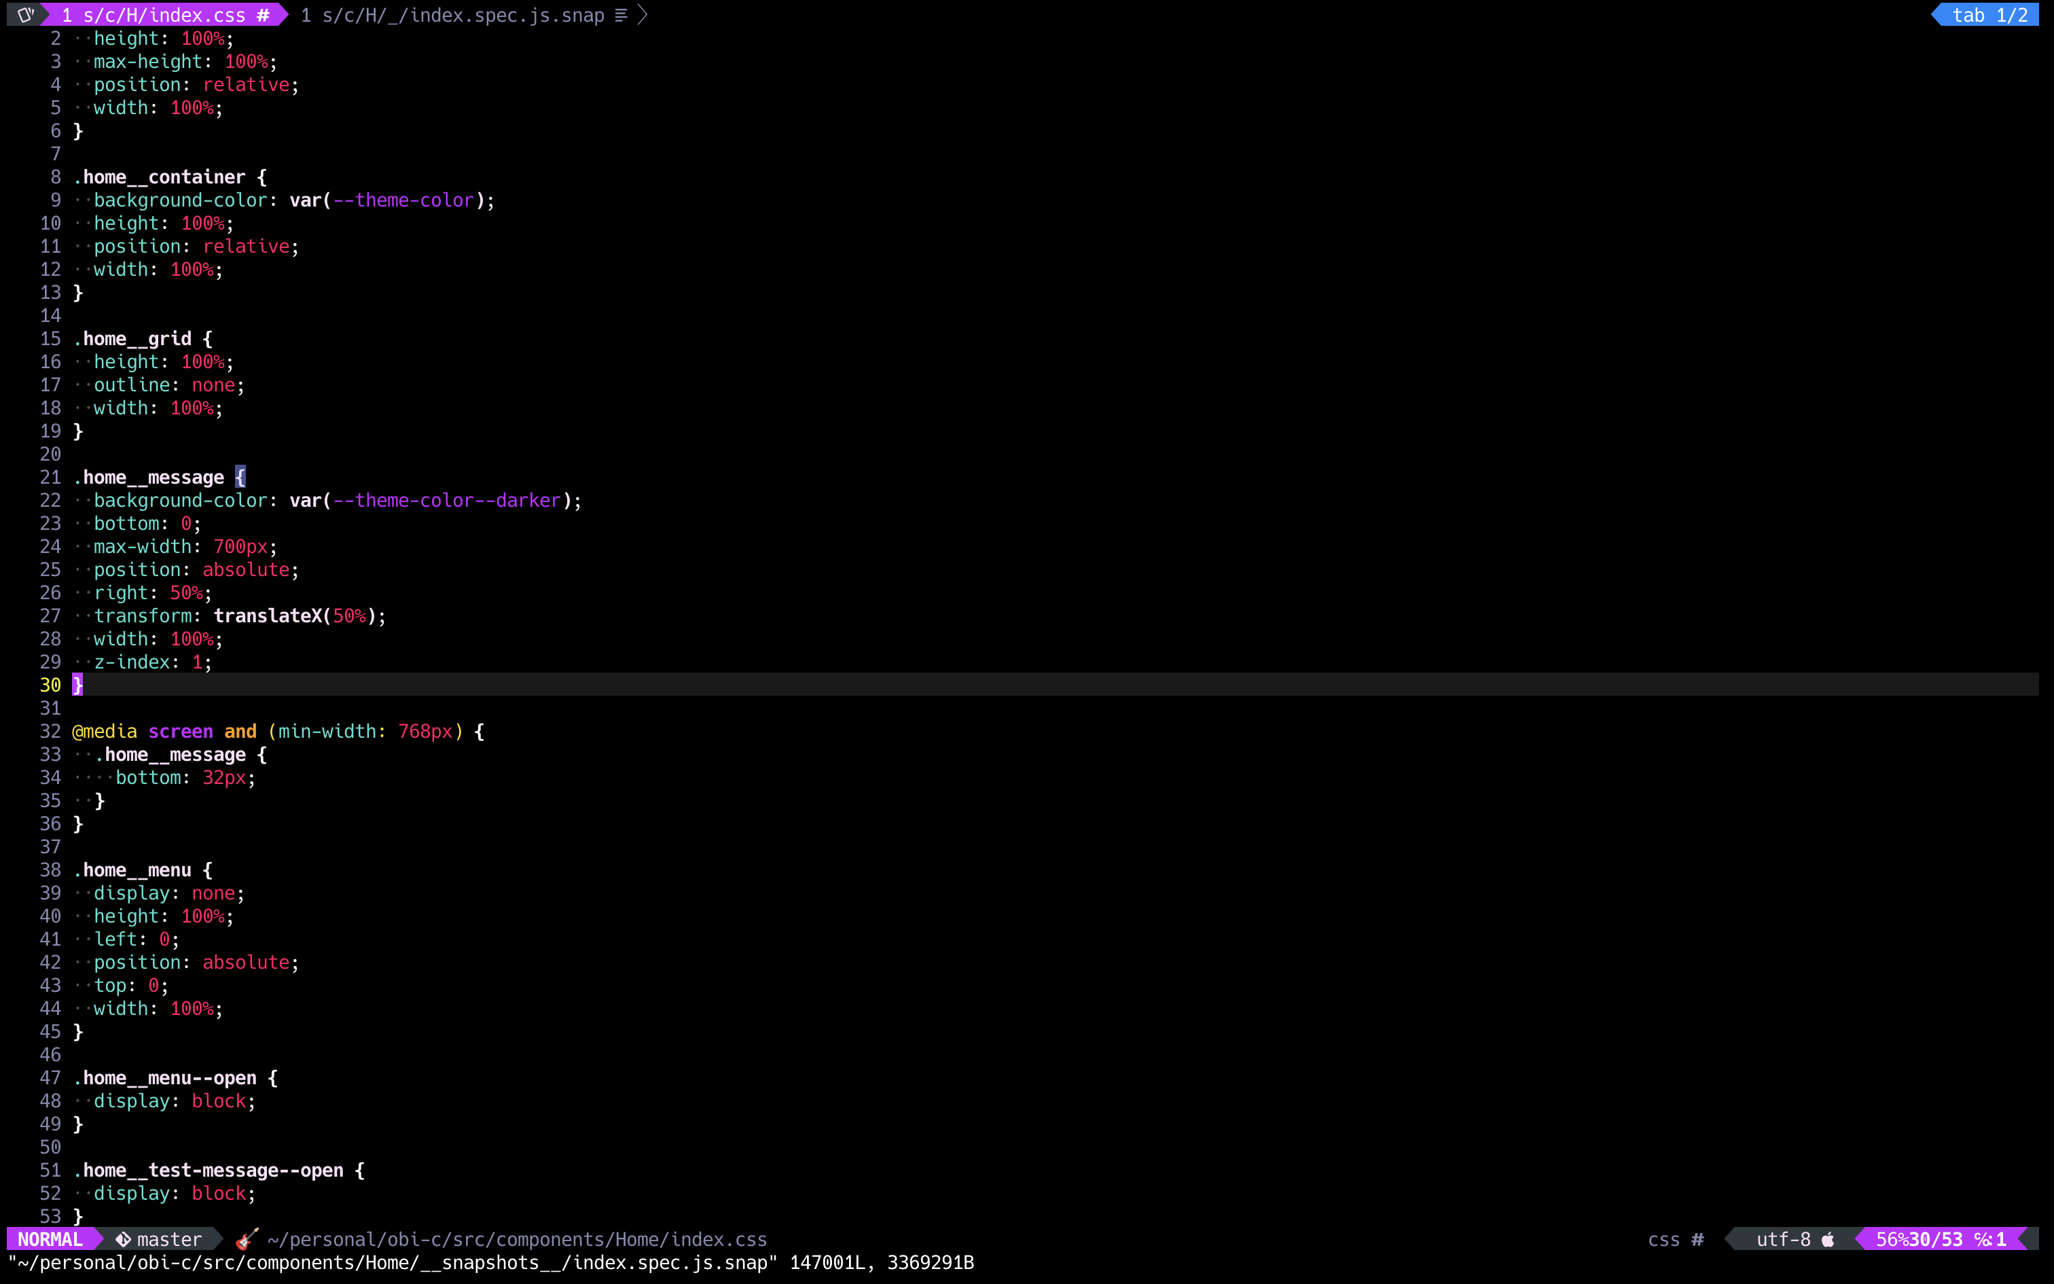Image resolution: width=2054 pixels, height=1284 pixels.
Task: Click the hash icon next to css filetype
Action: [x=1697, y=1239]
